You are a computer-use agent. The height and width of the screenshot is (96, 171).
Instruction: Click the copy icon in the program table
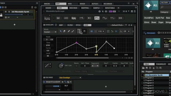tap(157, 68)
